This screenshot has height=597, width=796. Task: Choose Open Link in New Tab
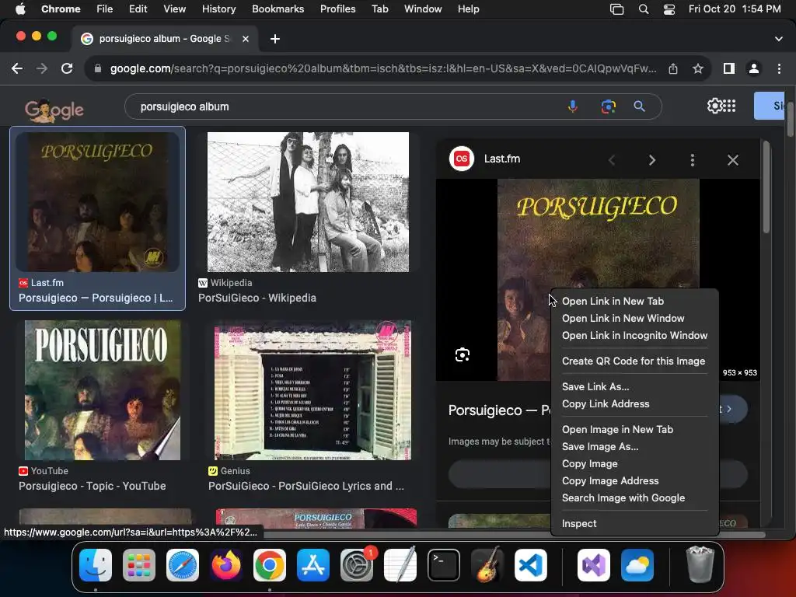pyautogui.click(x=613, y=301)
